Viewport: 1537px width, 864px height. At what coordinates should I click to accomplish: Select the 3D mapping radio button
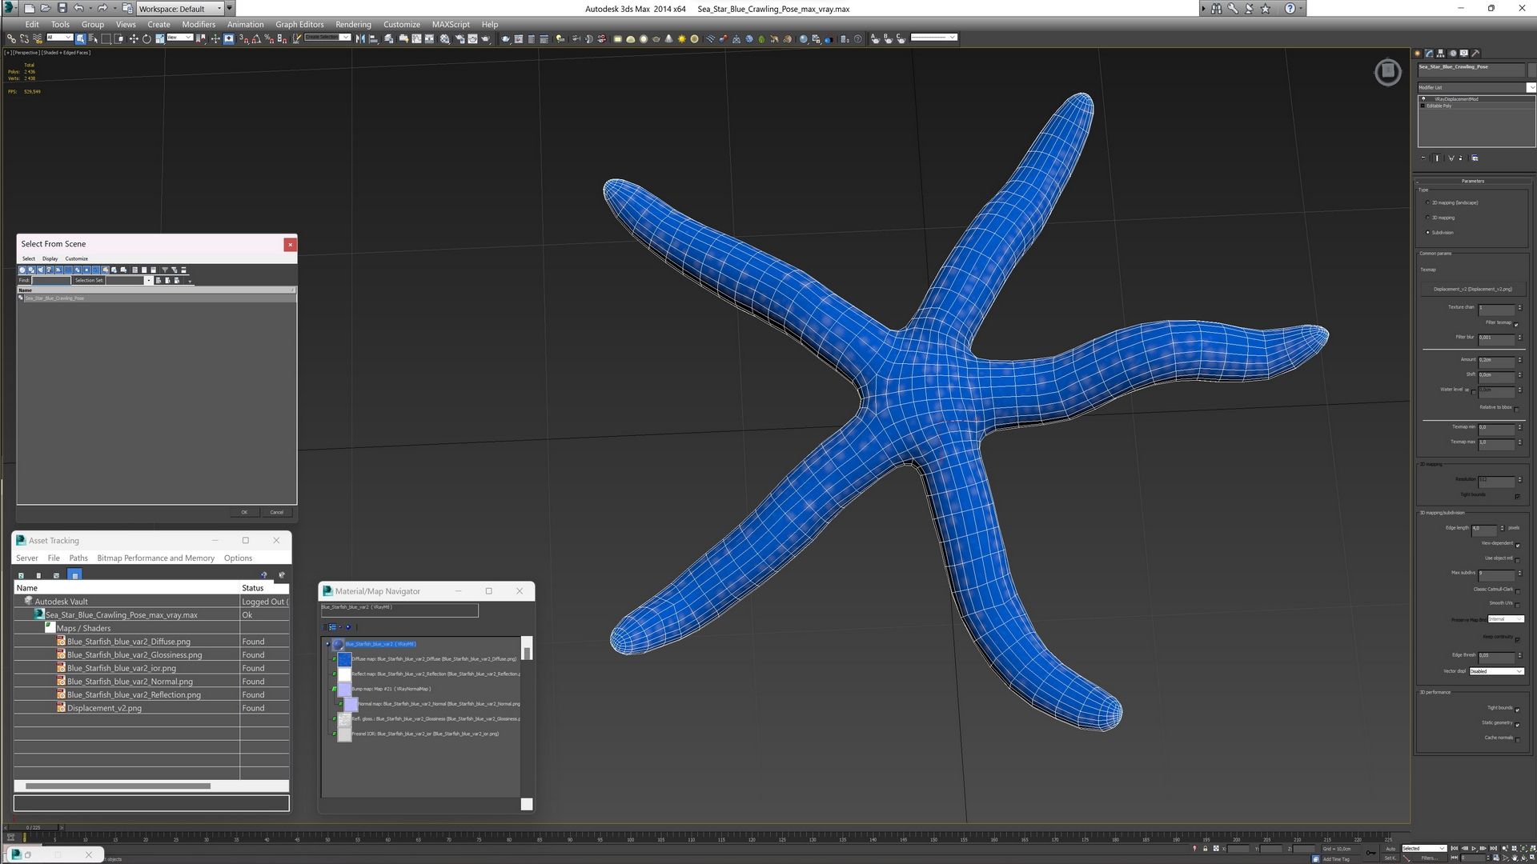[1428, 218]
